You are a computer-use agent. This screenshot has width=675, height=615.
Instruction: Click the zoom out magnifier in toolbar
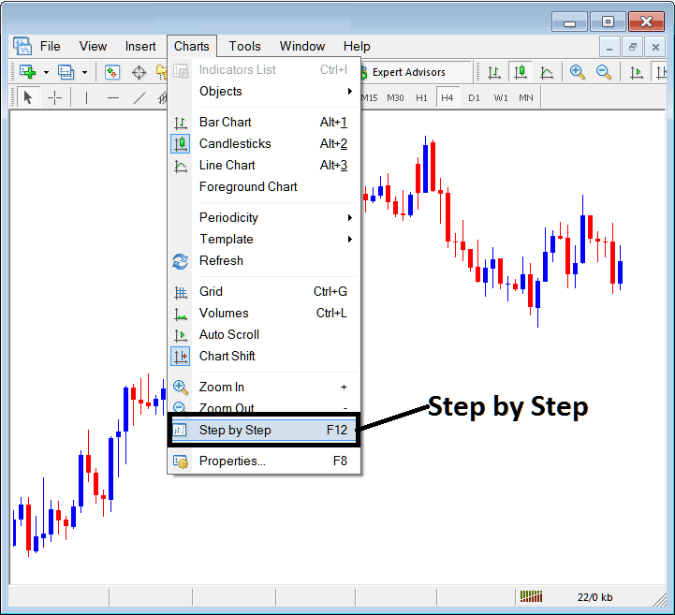click(604, 72)
